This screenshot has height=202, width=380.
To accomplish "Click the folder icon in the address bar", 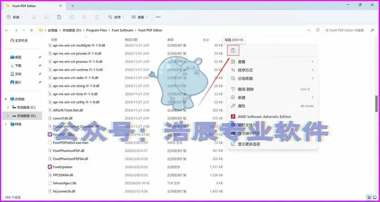I will (41, 30).
